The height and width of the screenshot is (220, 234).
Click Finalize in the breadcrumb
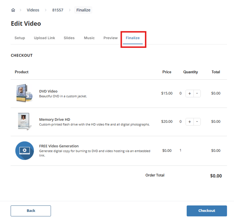tap(83, 10)
